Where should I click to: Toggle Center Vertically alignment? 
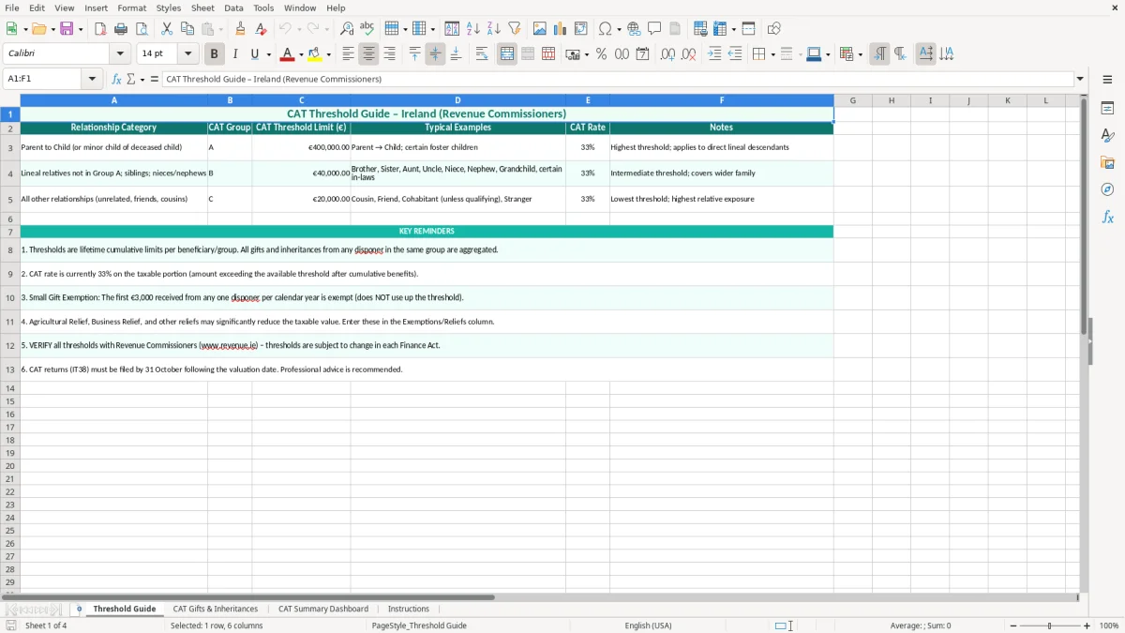[x=435, y=54]
